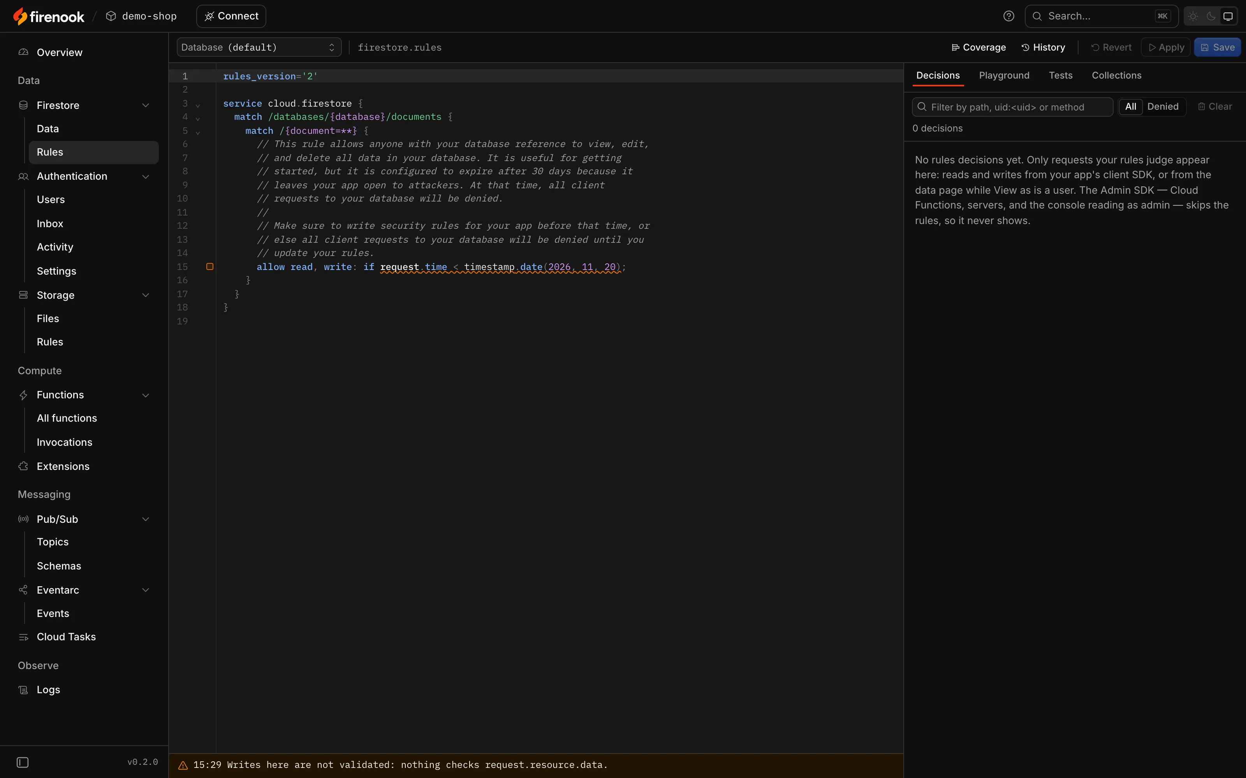Open Firestore Data page
The height and width of the screenshot is (778, 1246).
pos(94,129)
